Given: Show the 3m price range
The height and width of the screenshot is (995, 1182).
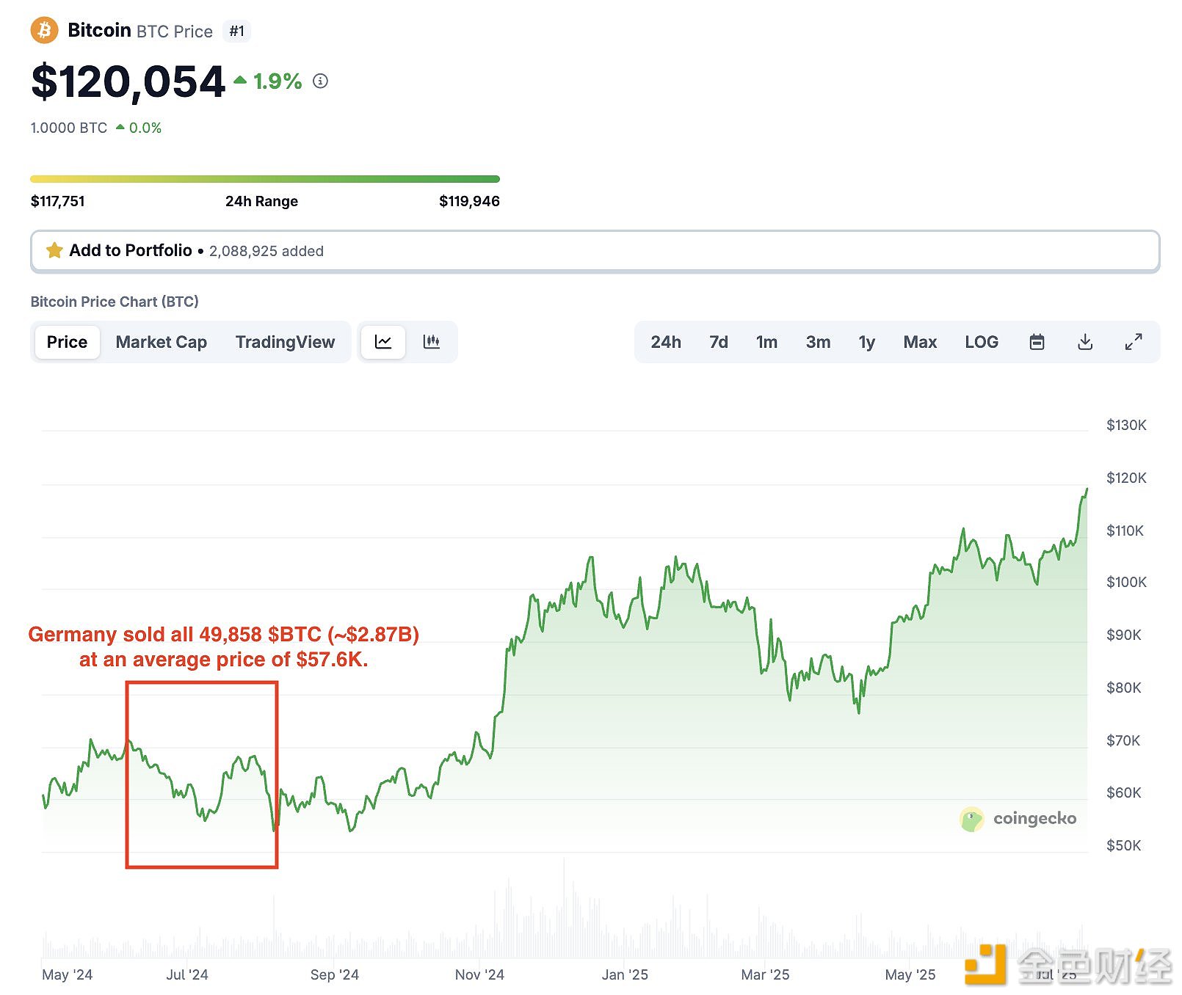Looking at the screenshot, I should [818, 342].
